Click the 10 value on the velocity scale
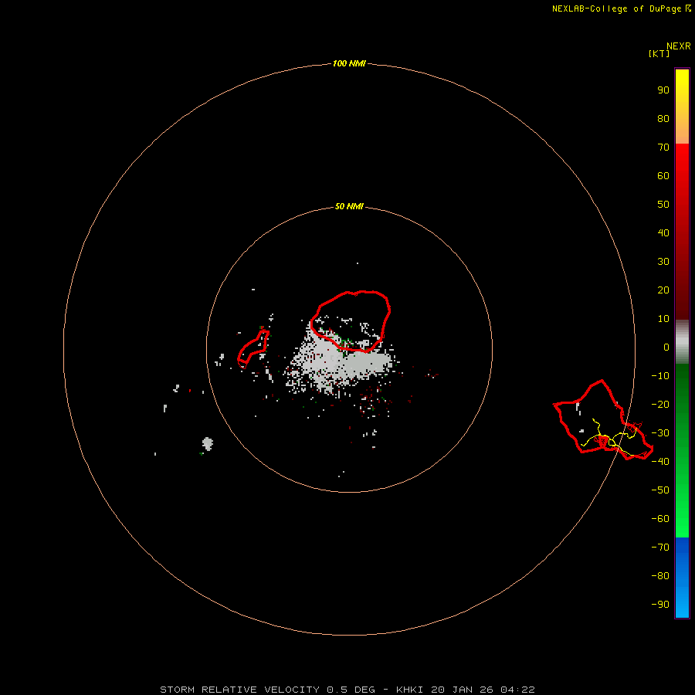 pos(663,319)
